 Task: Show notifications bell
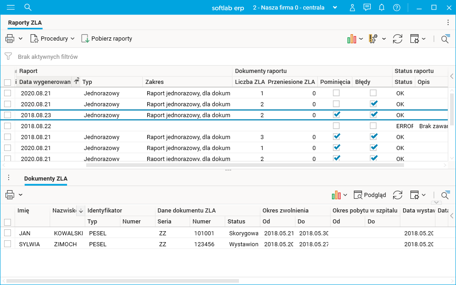click(382, 7)
